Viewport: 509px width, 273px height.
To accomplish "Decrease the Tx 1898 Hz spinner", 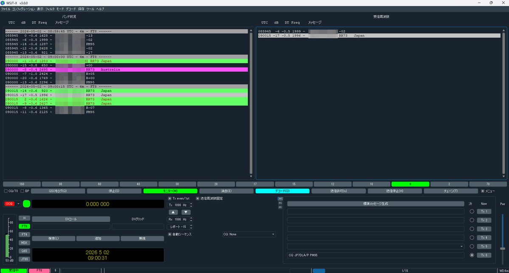I will (x=191, y=206).
